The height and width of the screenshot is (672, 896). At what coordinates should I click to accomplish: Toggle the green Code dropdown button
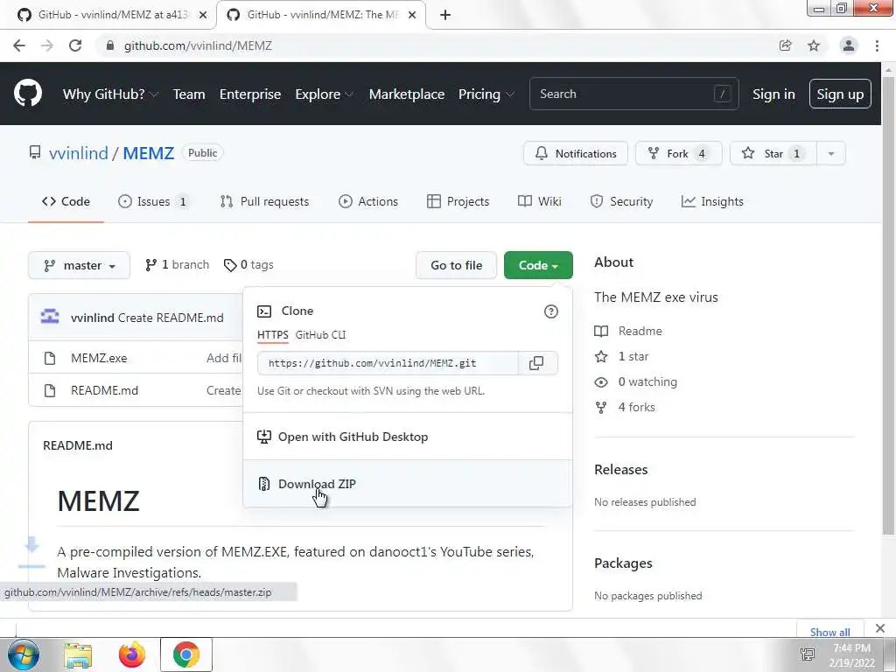tap(538, 265)
